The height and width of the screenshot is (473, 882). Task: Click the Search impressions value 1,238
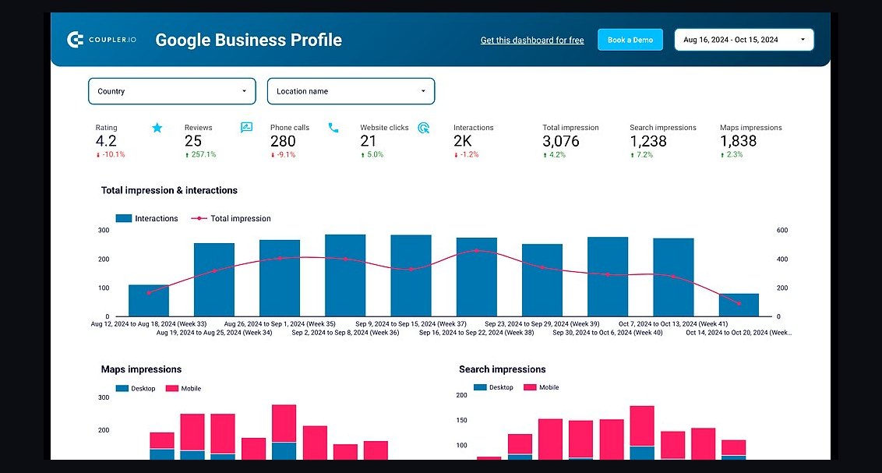coord(648,141)
